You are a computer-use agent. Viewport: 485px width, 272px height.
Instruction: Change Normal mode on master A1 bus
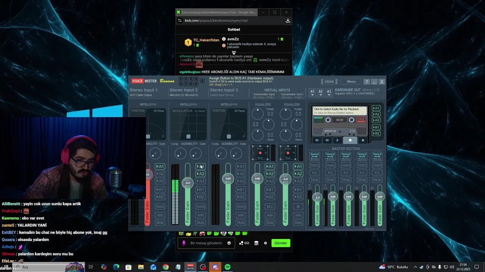[314, 156]
